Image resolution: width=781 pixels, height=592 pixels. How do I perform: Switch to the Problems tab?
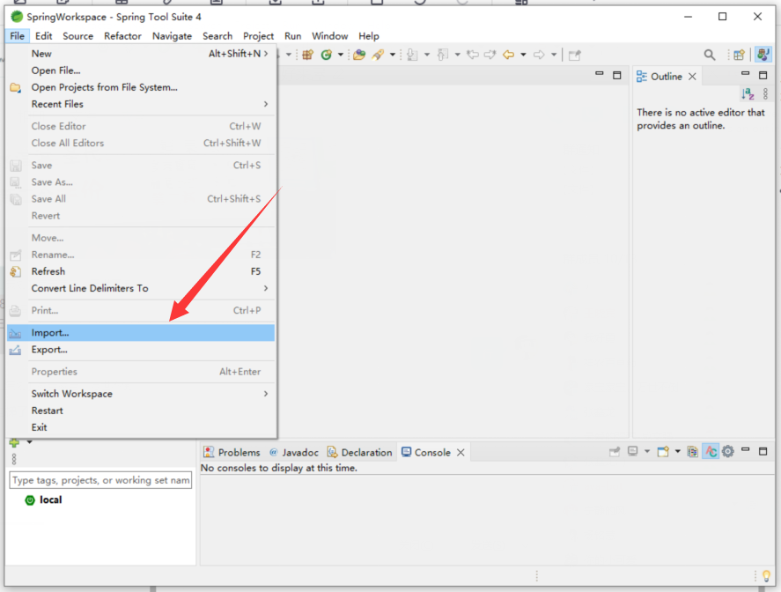[232, 453]
